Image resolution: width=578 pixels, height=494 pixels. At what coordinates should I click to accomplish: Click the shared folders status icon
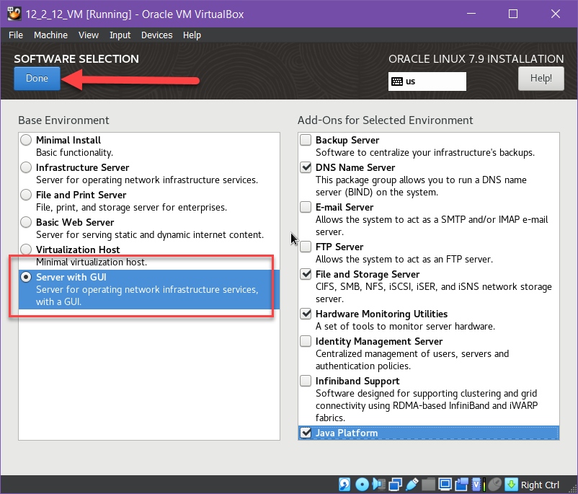429,485
